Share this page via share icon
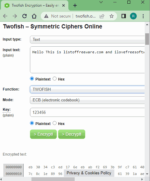150x181 pixels. tap(102, 16)
